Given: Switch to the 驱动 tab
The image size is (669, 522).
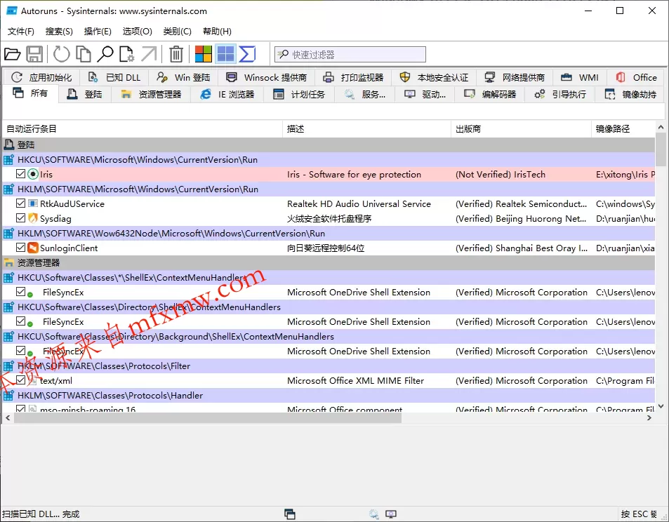Looking at the screenshot, I should click(425, 94).
